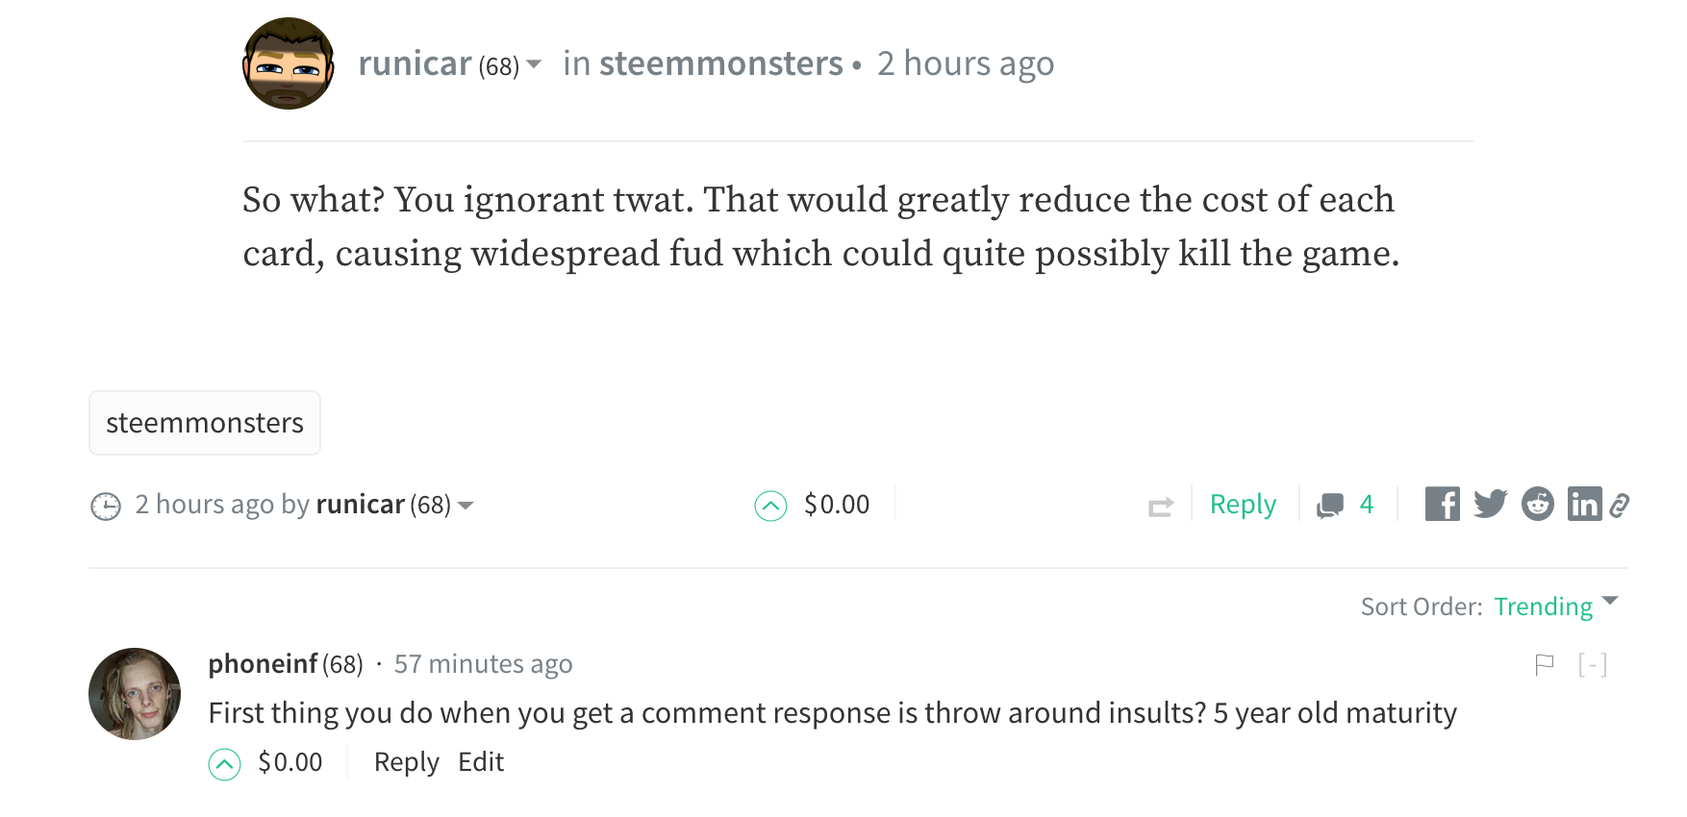Open phoneinf's profile avatar
This screenshot has width=1687, height=817.
[135, 694]
